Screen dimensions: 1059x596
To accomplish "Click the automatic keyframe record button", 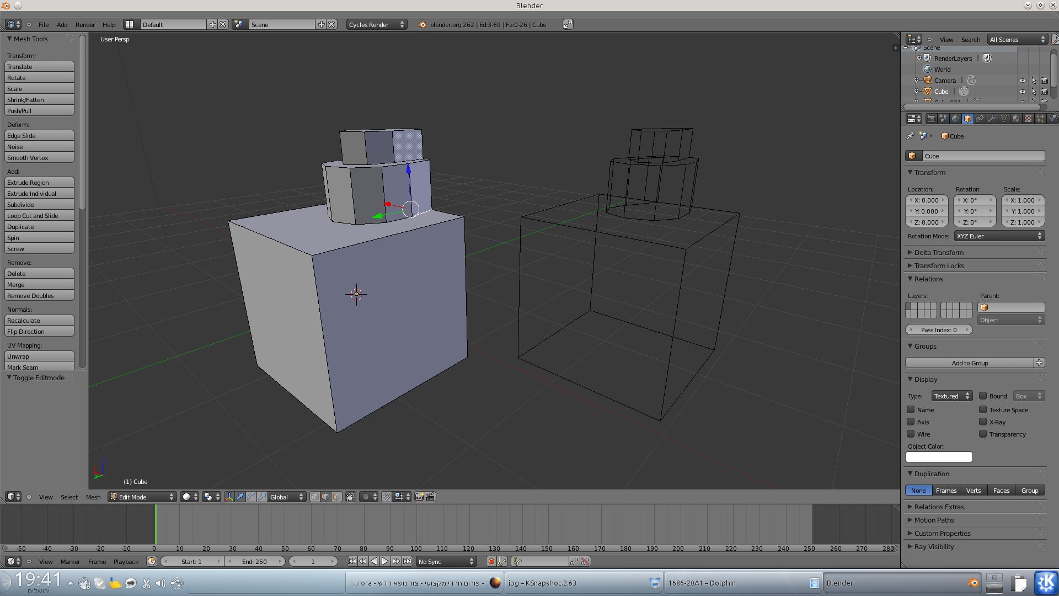I will coord(491,561).
